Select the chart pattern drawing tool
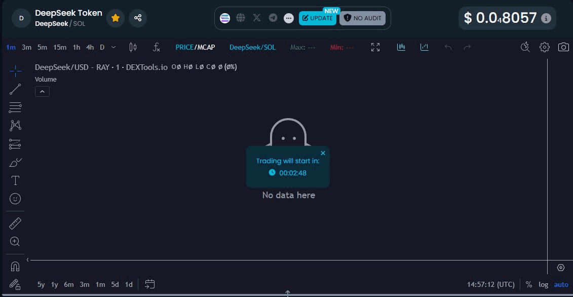The image size is (573, 297). click(x=15, y=126)
